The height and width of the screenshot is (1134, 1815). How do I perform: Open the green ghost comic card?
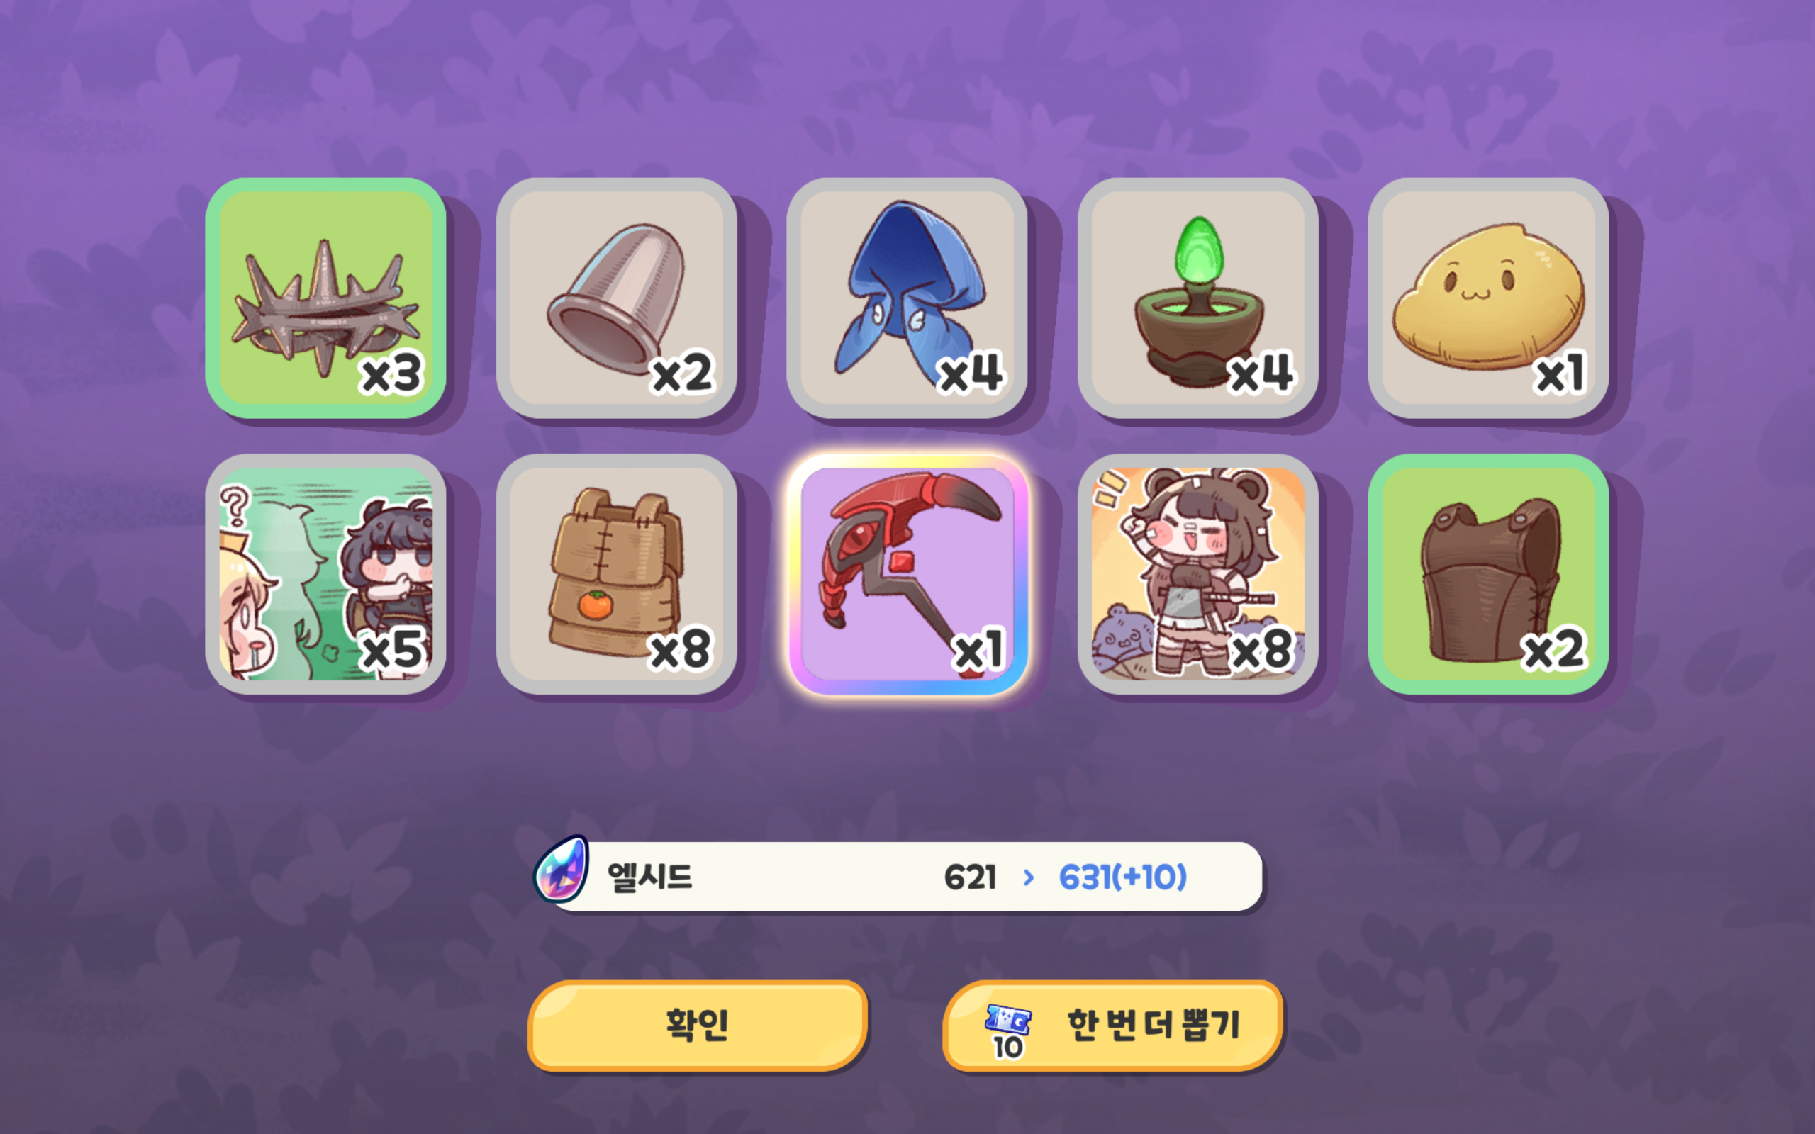pos(325,574)
